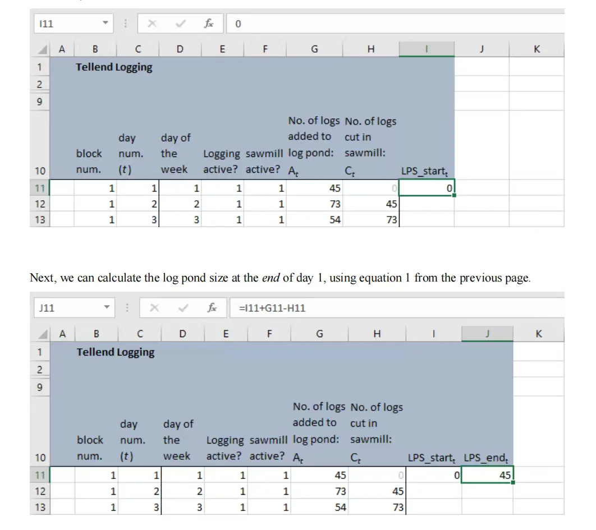596x530 pixels.
Task: Expand the hidden rows by clicking row header 9
Action: click(40, 102)
